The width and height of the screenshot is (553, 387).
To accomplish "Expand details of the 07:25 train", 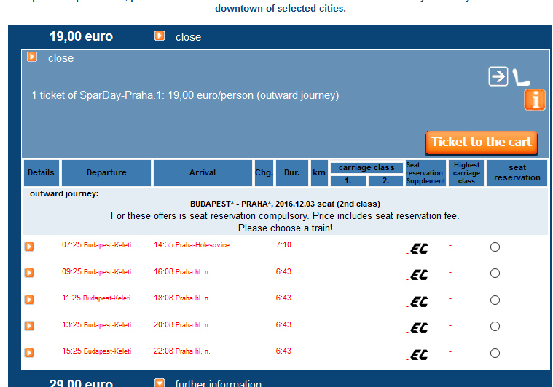I will click(x=29, y=246).
